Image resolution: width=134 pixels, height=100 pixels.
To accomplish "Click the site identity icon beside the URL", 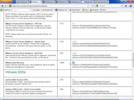I will point(10,6).
